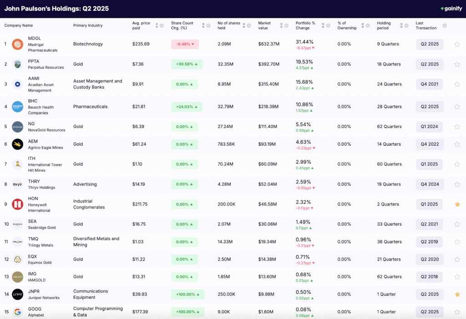
Task: Show info tooltip for Last Transaction
Action: [445, 25]
